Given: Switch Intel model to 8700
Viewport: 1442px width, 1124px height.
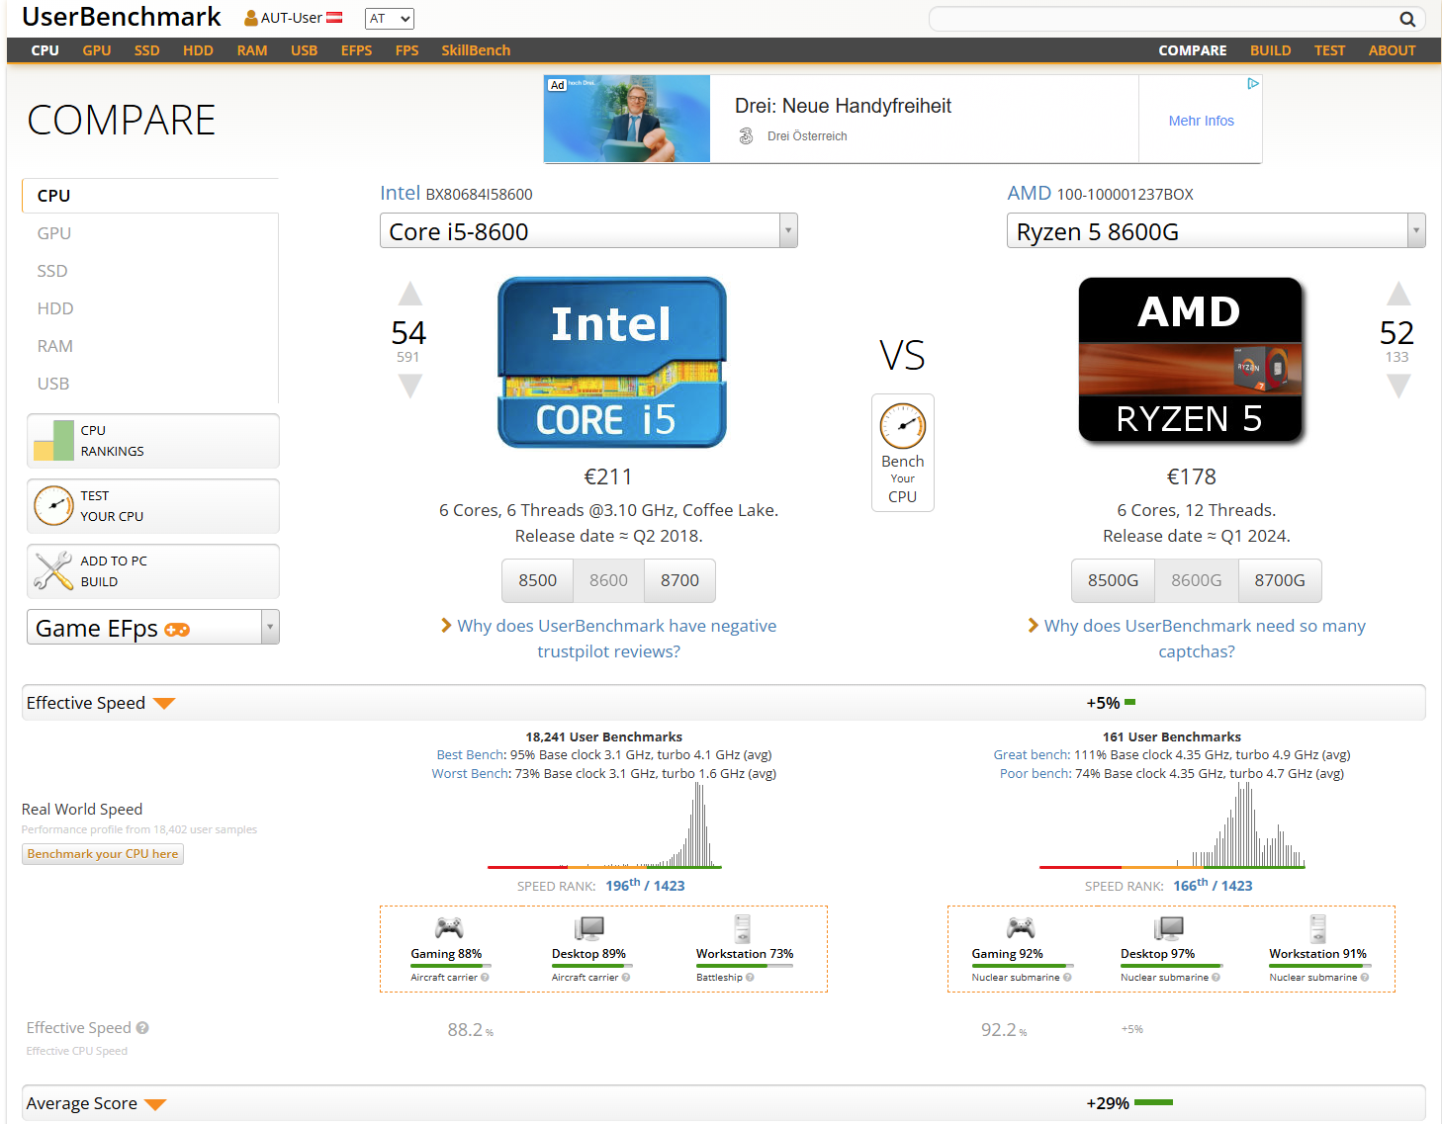Looking at the screenshot, I should click(x=680, y=580).
